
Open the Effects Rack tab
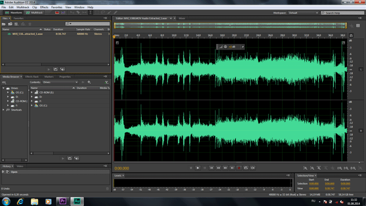[32, 76]
